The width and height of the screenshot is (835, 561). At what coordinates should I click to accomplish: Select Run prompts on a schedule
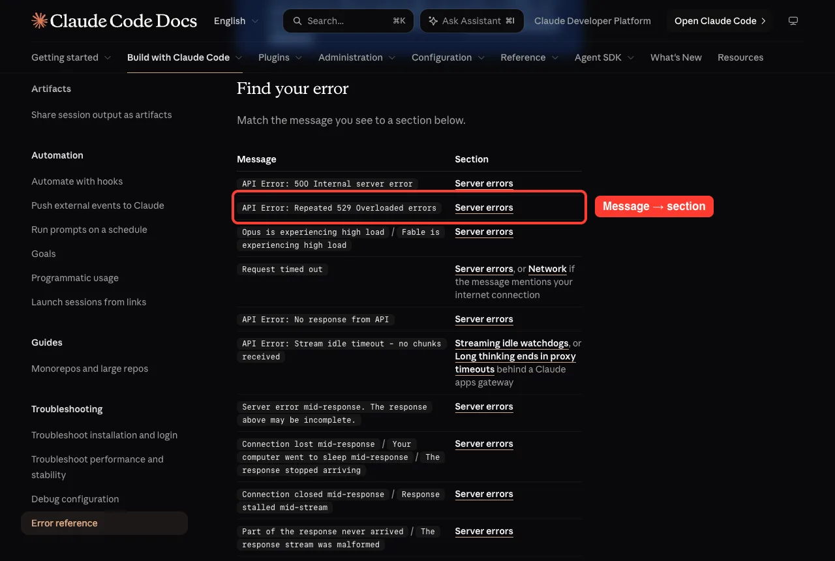[89, 230]
